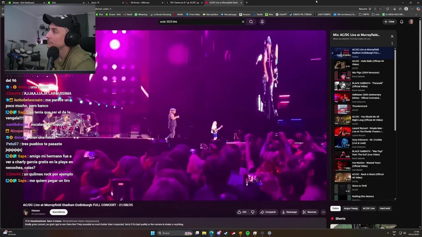Switch to the SFV Cinema en X browser tab
This screenshot has width=422, height=237.
[x=184, y=3]
